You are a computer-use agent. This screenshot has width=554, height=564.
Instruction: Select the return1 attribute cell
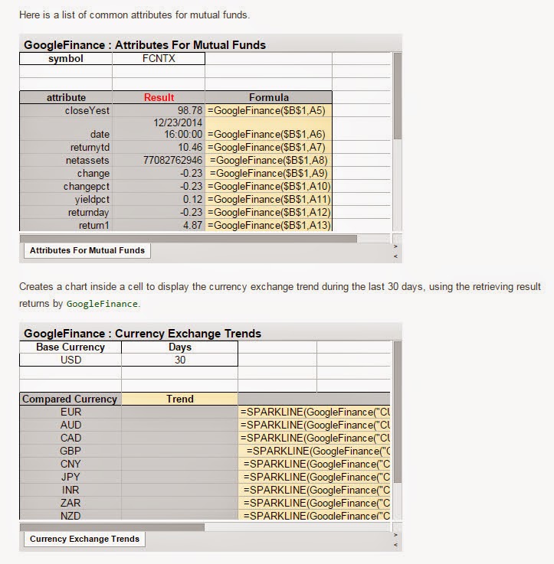pos(66,225)
